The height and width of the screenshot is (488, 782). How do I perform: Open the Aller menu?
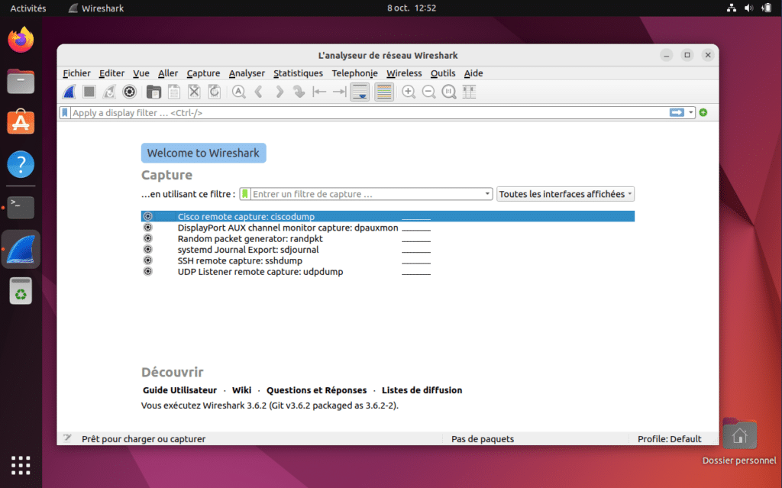click(x=168, y=73)
